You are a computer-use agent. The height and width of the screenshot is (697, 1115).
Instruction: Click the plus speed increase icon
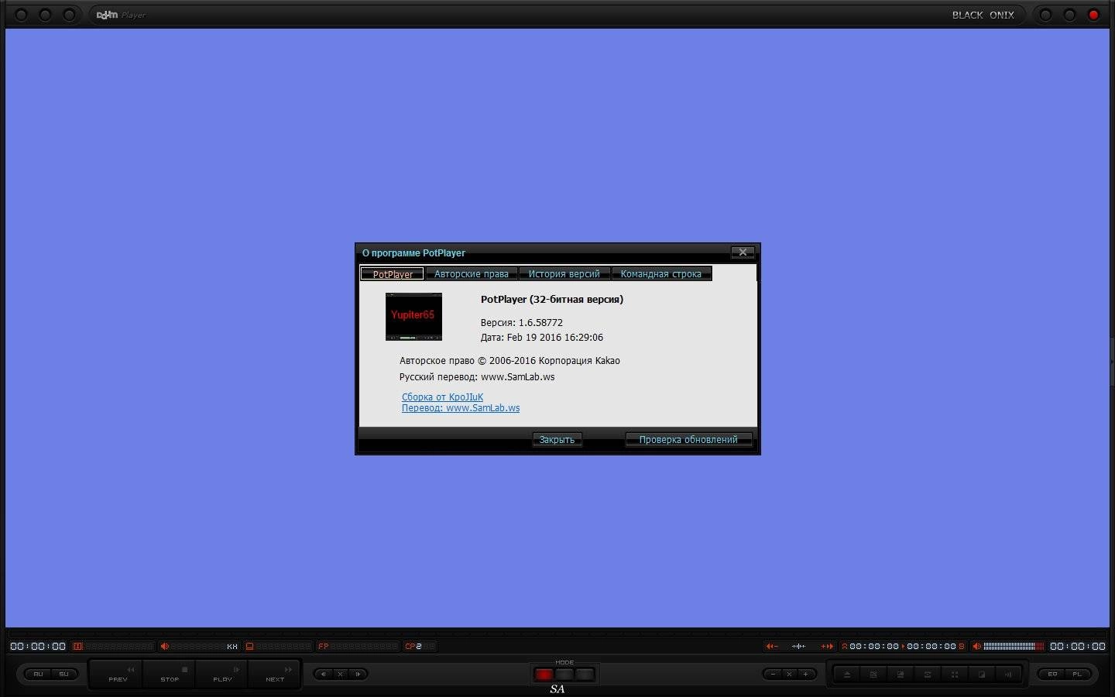pyautogui.click(x=805, y=674)
